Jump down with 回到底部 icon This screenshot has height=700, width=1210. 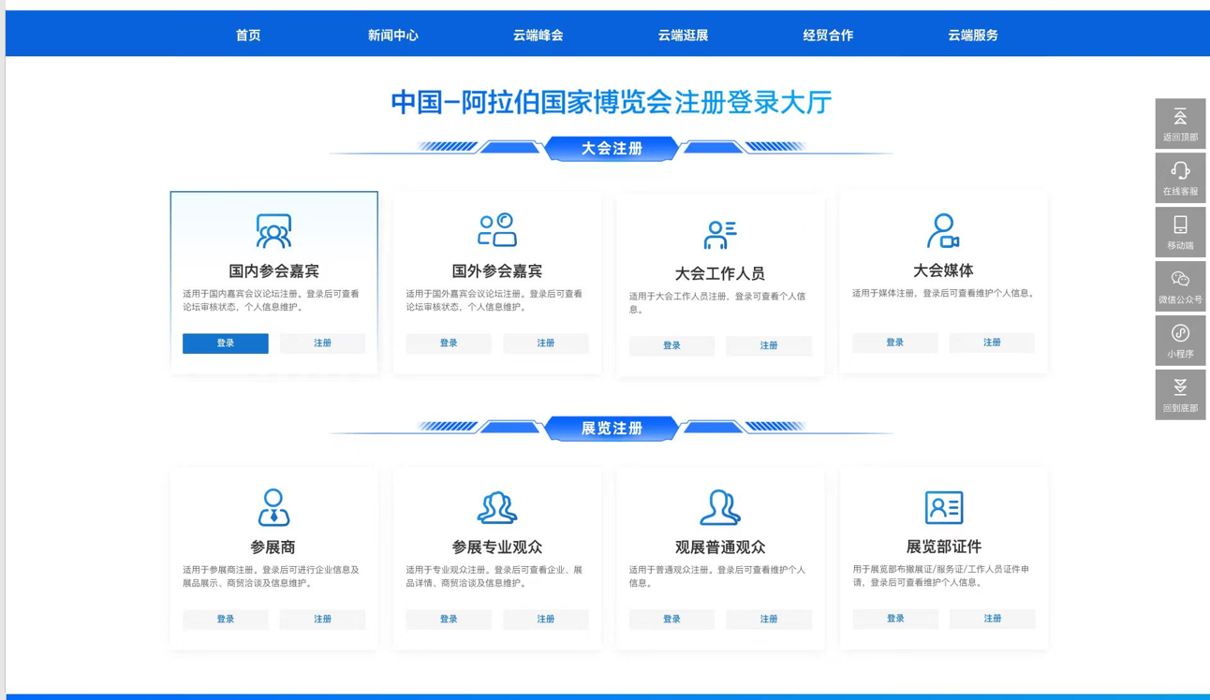pyautogui.click(x=1180, y=388)
